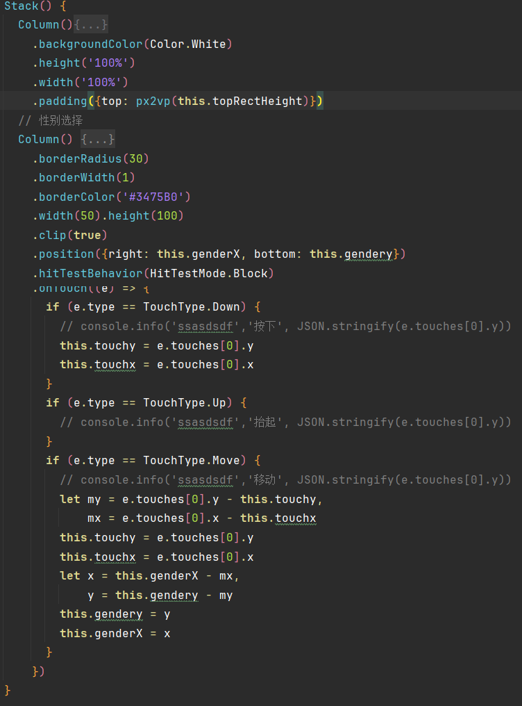Click .height(100) in the width/height line
This screenshot has width=522, height=706.
(x=142, y=216)
